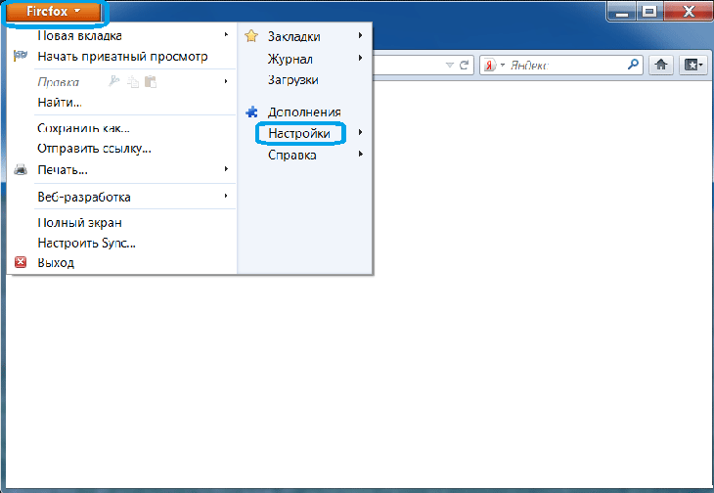Expand the Веб-разработка submenu arrow
714x493 pixels.
point(226,196)
